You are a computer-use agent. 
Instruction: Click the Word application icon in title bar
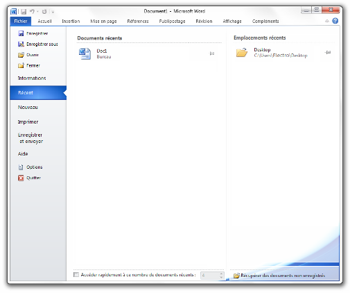[x=14, y=11]
